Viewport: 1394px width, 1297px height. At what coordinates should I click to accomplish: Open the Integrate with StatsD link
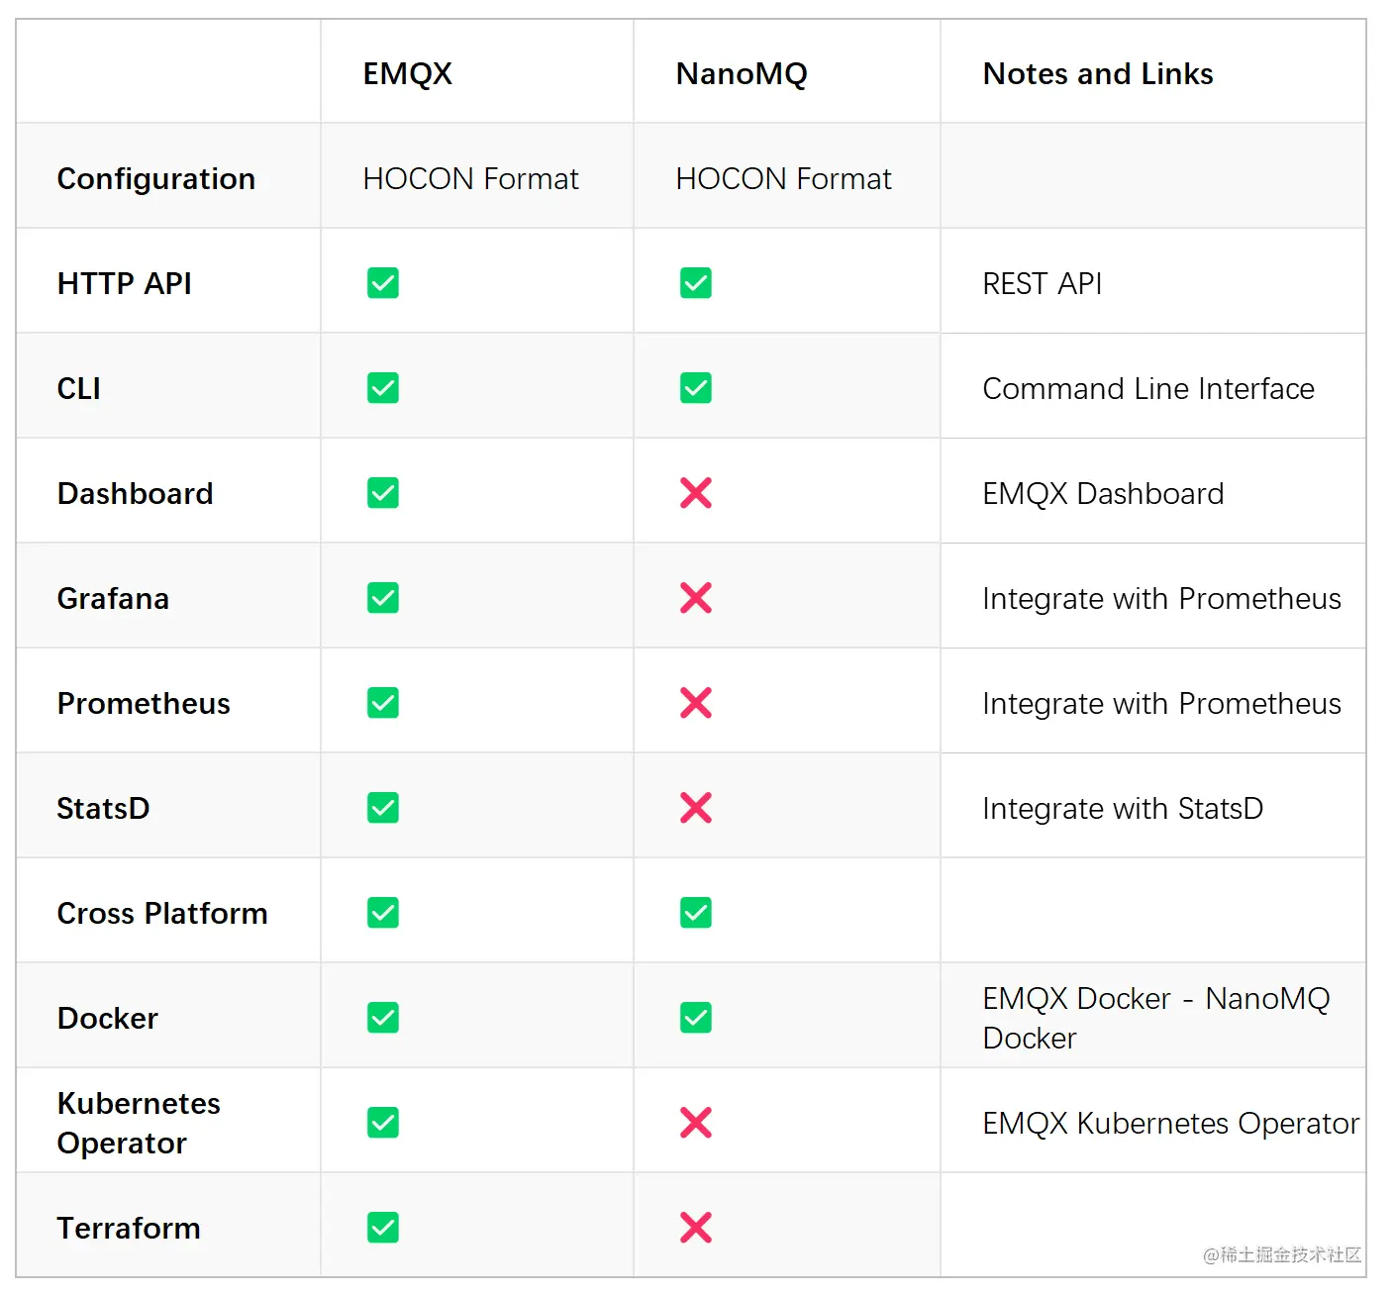click(x=1122, y=809)
